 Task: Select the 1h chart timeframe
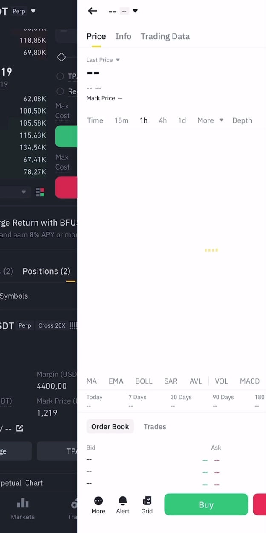tap(144, 120)
